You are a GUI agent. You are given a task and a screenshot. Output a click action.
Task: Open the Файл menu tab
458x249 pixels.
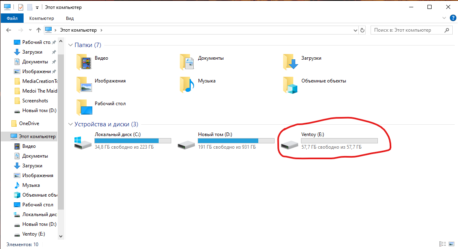(x=12, y=18)
